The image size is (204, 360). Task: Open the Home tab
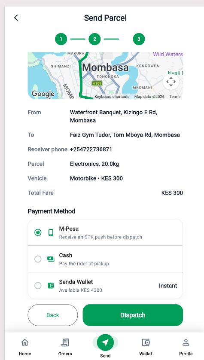pyautogui.click(x=25, y=347)
